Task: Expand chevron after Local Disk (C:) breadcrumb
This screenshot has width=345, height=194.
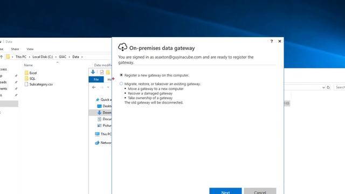Action: pyautogui.click(x=56, y=57)
